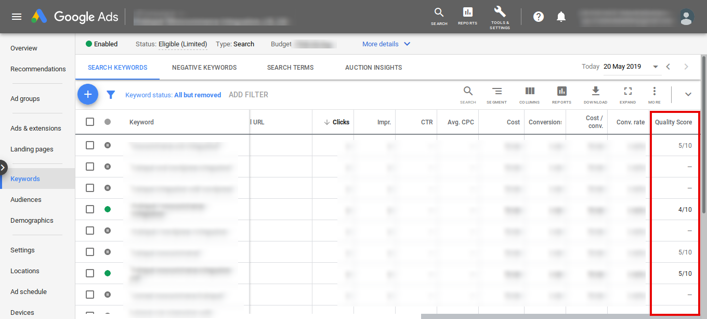Click the filter funnel icon
707x319 pixels.
[111, 94]
